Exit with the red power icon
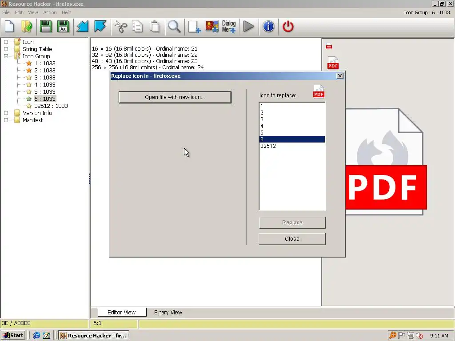 [288, 27]
